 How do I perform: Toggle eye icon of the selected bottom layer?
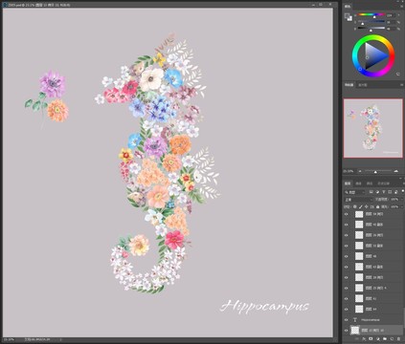(x=347, y=331)
